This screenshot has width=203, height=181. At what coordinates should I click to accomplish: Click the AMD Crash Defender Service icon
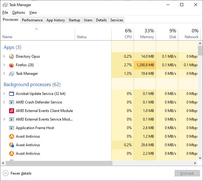point(12,102)
